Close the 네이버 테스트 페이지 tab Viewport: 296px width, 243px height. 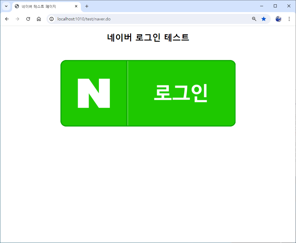pyautogui.click(x=76, y=6)
